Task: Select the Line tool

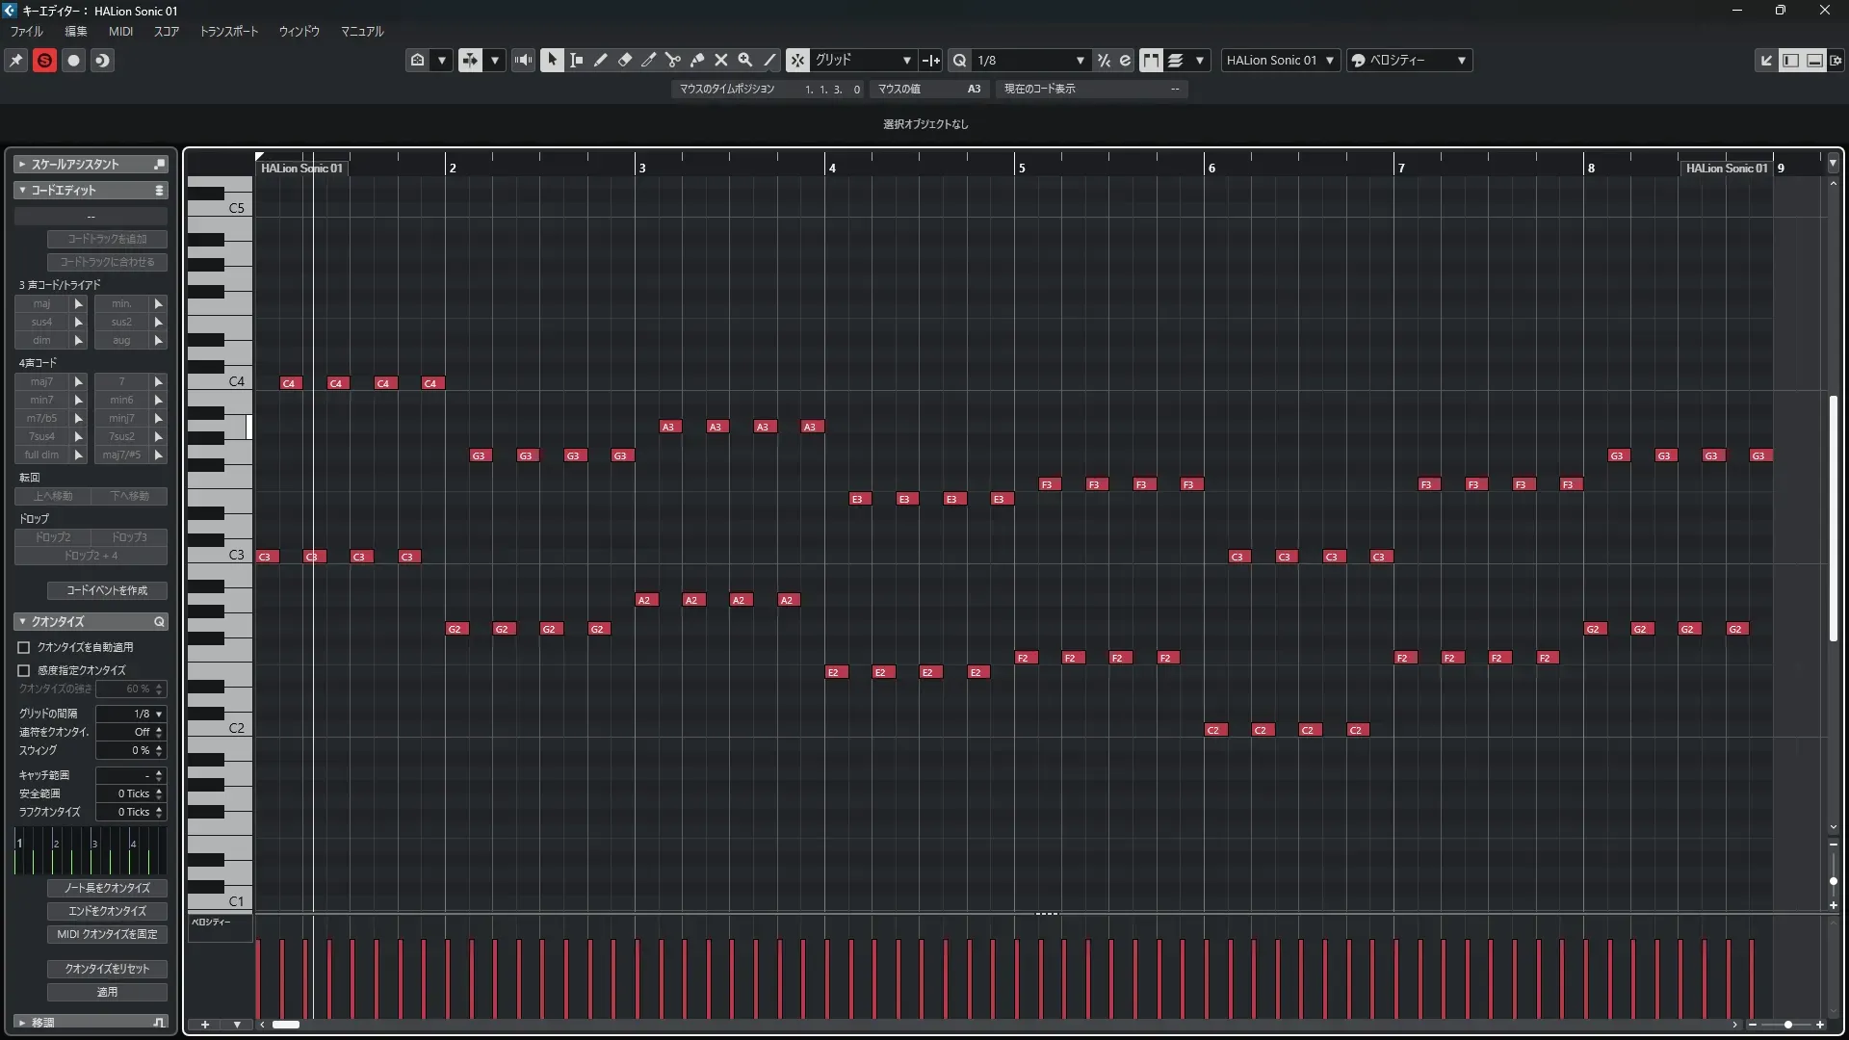Action: tap(769, 60)
